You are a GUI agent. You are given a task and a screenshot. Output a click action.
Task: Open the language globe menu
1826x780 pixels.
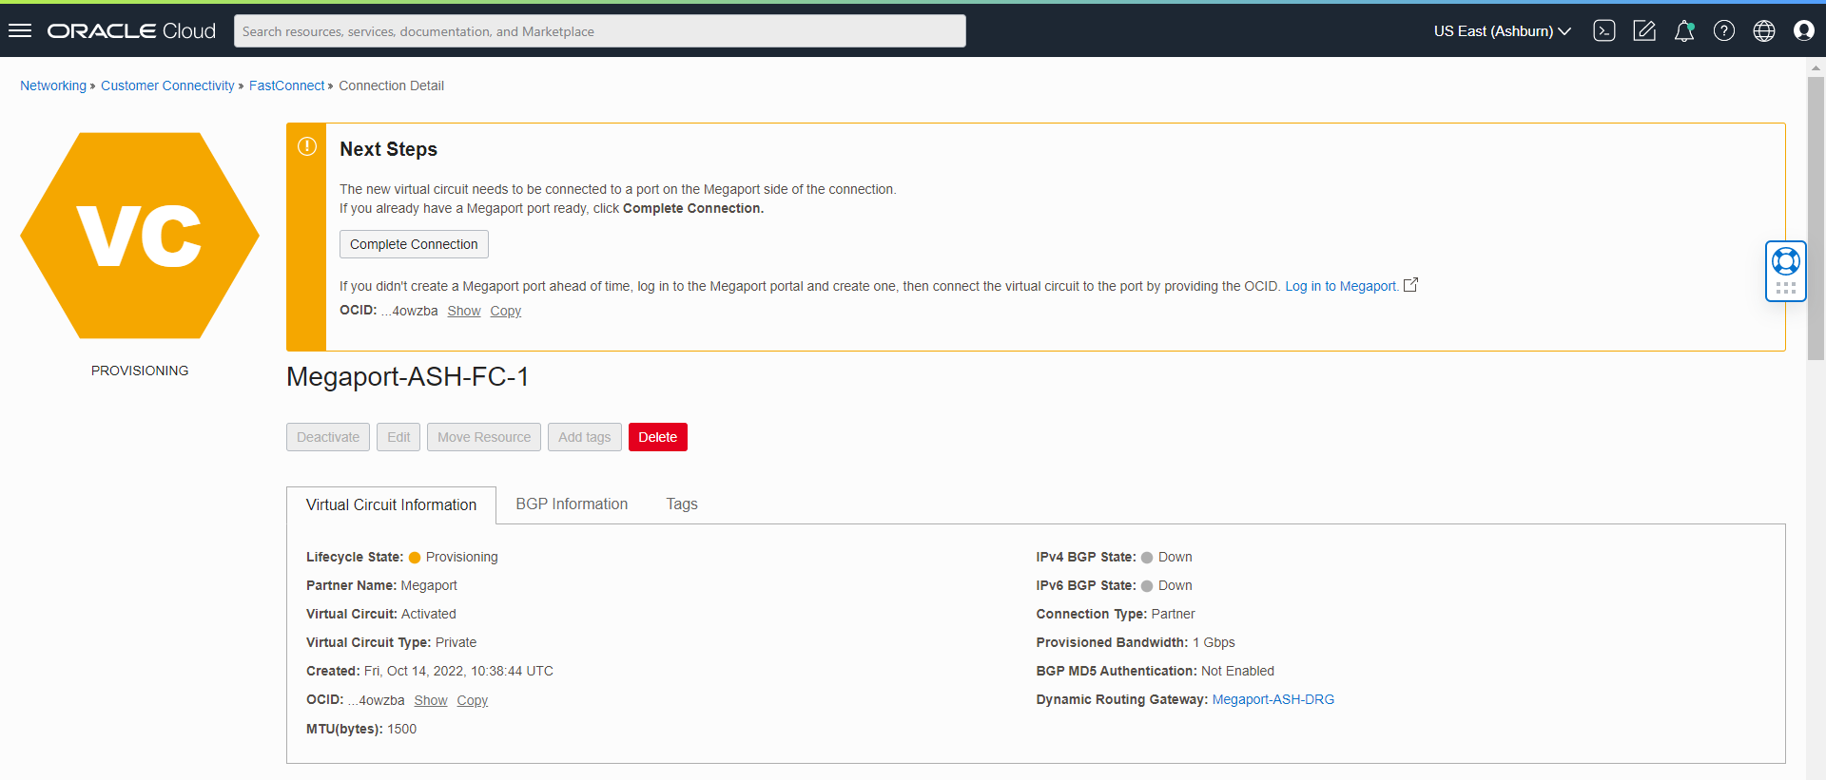(1764, 31)
